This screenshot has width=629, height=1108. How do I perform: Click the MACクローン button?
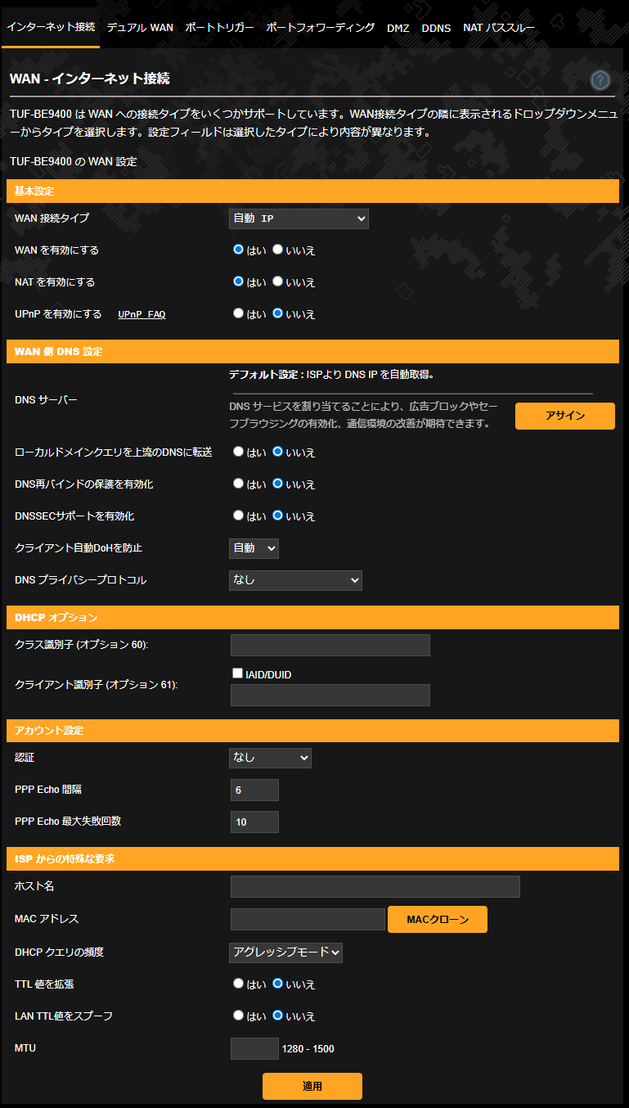point(438,919)
